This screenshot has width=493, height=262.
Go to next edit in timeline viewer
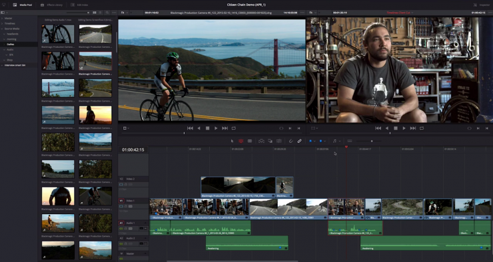point(413,128)
